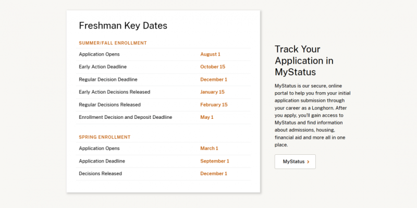Click the Early Action Deadline row label
The image size is (417, 208).
(x=103, y=67)
